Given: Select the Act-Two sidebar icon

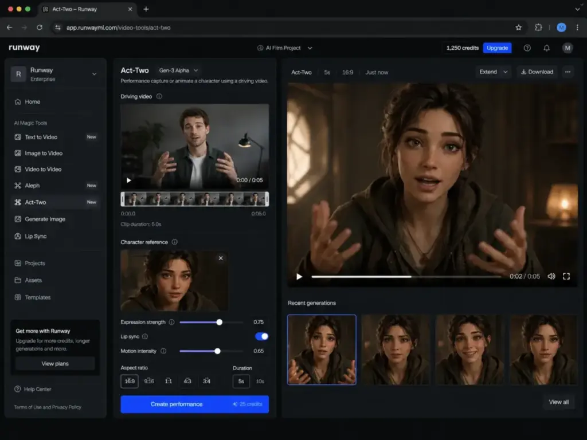Looking at the screenshot, I should point(18,202).
